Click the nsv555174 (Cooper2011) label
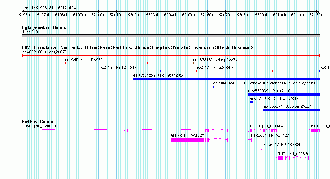This screenshot has height=179, width=330. click(287, 106)
